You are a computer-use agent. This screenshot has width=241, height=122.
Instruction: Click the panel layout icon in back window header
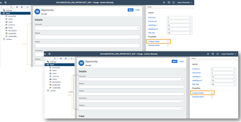pyautogui.click(x=174, y=2)
